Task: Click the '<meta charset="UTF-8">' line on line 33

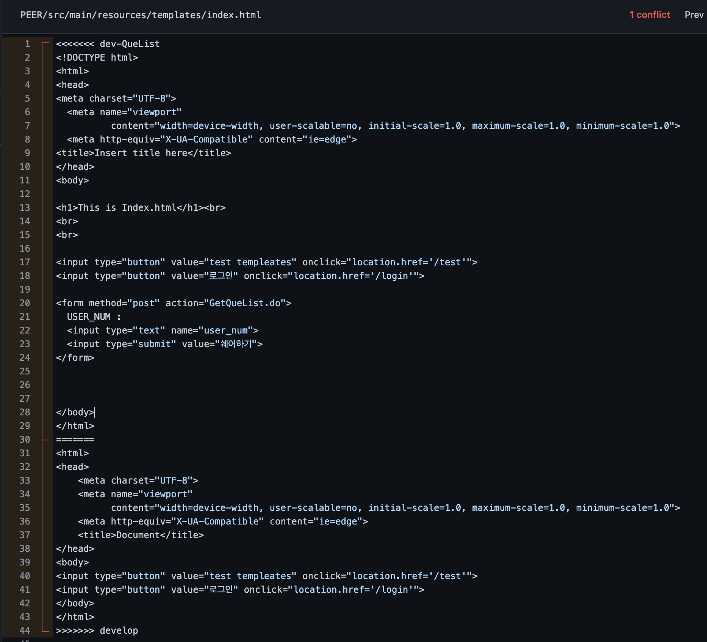Action: pos(138,481)
